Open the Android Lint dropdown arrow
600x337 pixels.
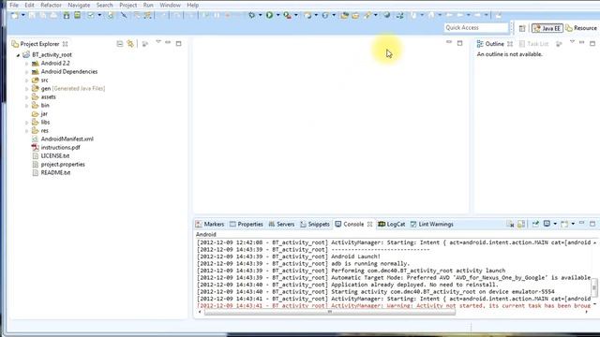pyautogui.click(x=99, y=15)
